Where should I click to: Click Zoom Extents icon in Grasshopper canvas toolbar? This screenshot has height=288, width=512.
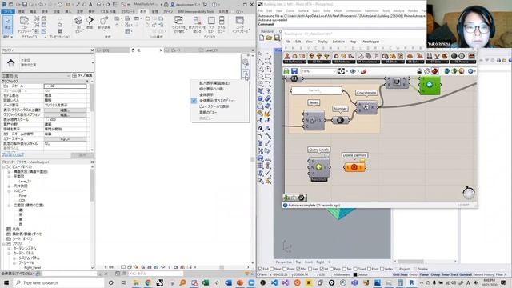pyautogui.click(x=342, y=71)
